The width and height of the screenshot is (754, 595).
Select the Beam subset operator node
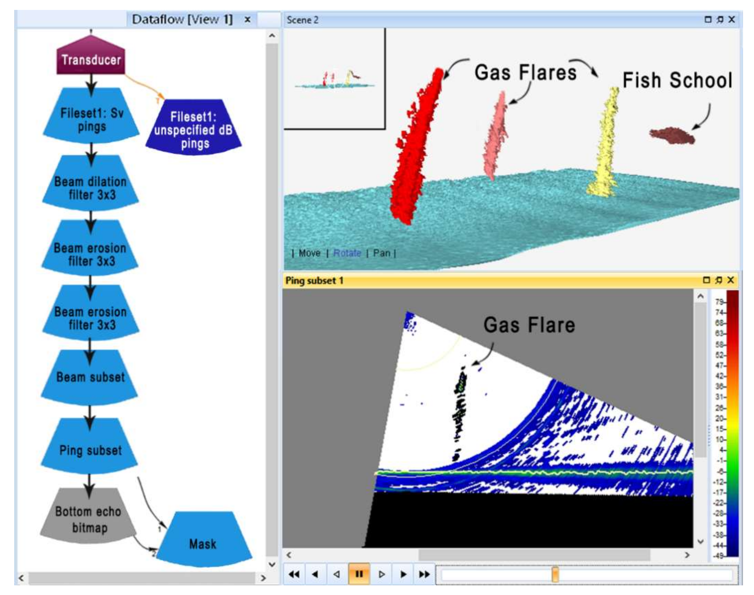[90, 377]
